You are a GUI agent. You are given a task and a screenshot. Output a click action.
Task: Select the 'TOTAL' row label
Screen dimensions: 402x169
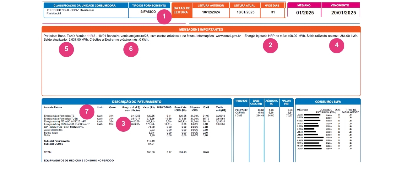[x=48, y=152]
